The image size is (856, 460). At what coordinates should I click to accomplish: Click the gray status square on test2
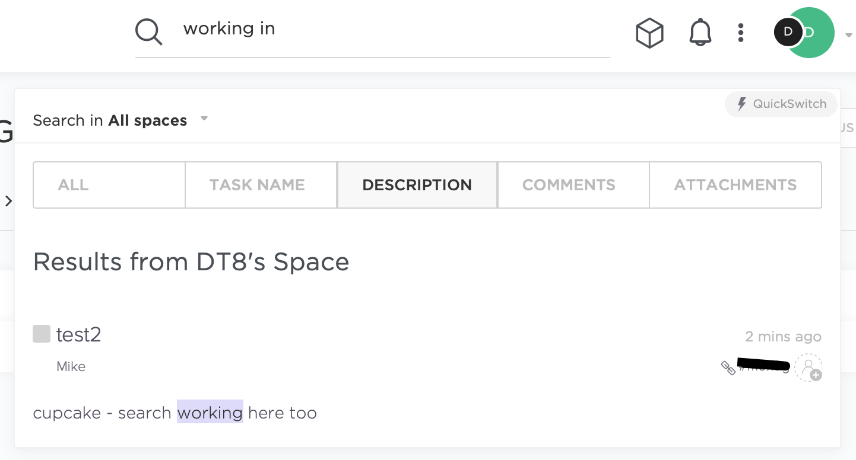[42, 334]
